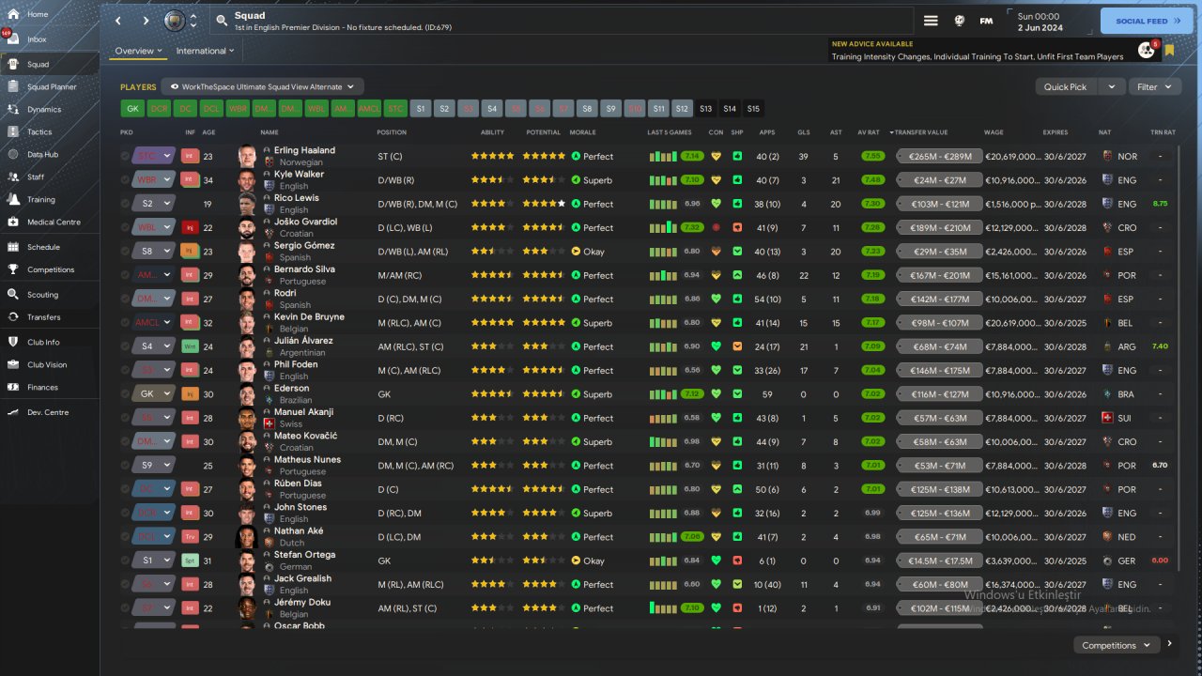Select the GK position chip
Screen dimensions: 1202x676
[x=131, y=109]
